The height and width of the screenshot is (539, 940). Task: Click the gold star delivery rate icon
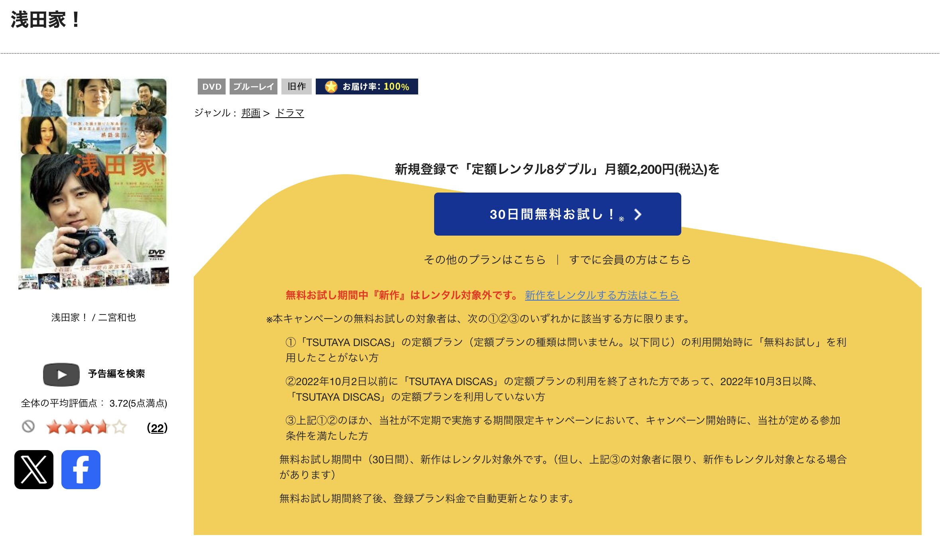pyautogui.click(x=331, y=87)
